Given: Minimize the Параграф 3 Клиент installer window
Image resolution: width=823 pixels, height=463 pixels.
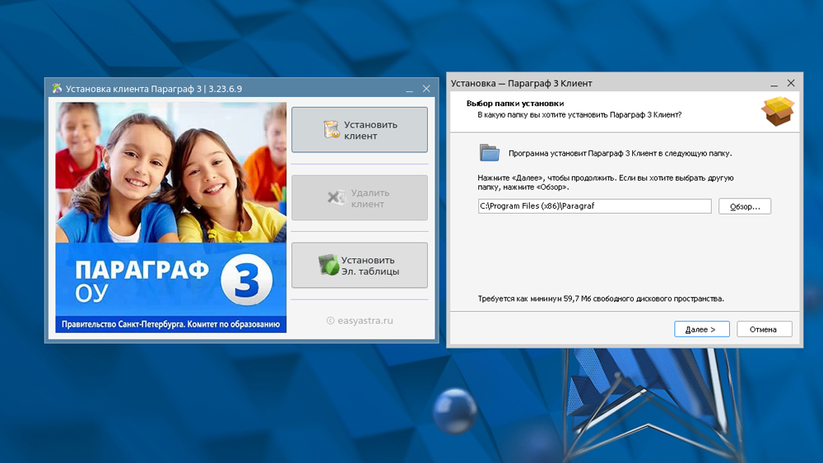Looking at the screenshot, I should click(774, 83).
